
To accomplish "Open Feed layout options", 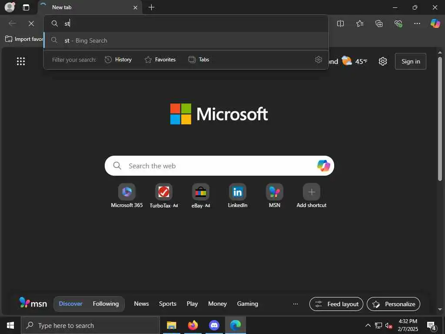I will tap(336, 304).
